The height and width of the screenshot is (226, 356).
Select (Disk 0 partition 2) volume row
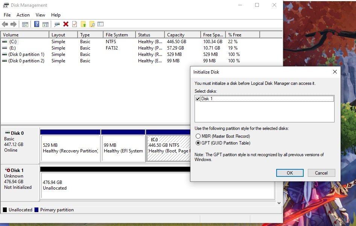tap(26, 61)
